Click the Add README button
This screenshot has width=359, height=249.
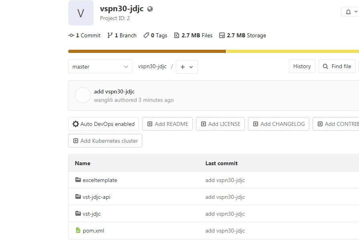click(167, 124)
